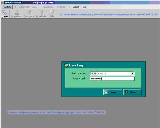
Task: Open the Add/Modify Master menu
Action: [x=28, y=7]
